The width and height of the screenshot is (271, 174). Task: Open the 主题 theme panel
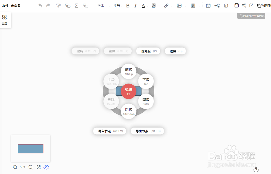point(4,20)
